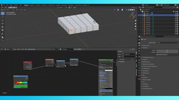
Task: Open the Window menu
Action: click(16, 5)
